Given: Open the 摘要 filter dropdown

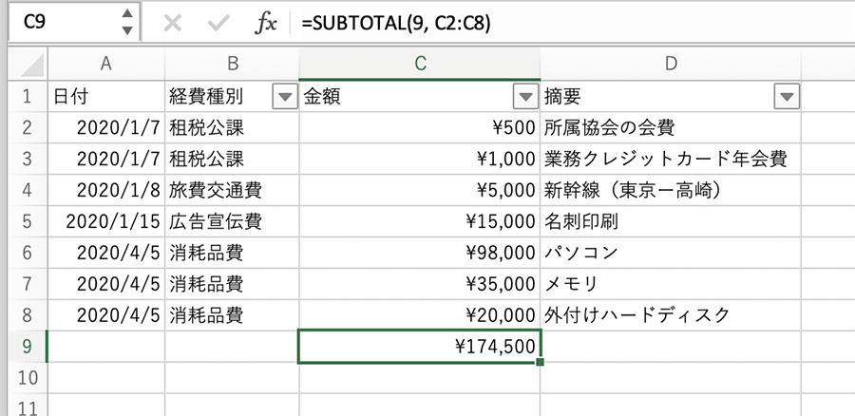Looking at the screenshot, I should (786, 96).
